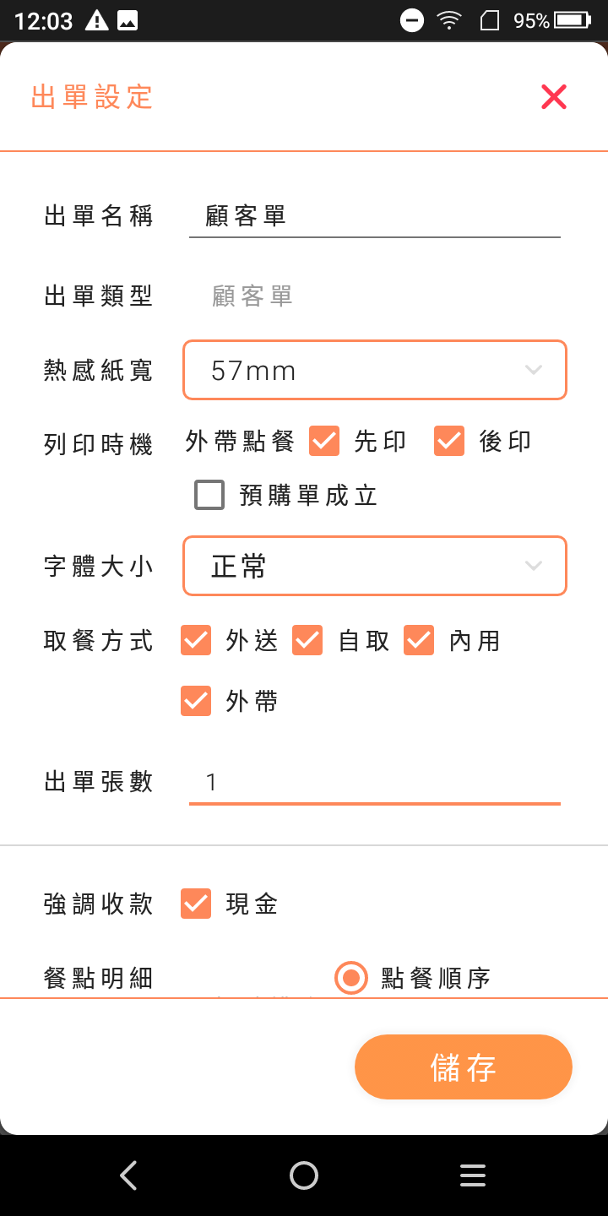The image size is (608, 1216).
Task: Tap the Android home circle icon
Action: [304, 1175]
